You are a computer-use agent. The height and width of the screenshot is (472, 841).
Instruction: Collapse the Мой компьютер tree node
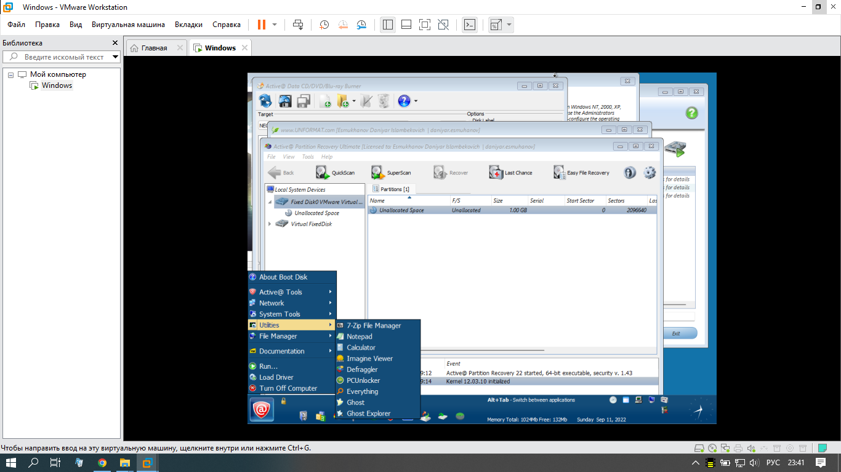click(10, 74)
